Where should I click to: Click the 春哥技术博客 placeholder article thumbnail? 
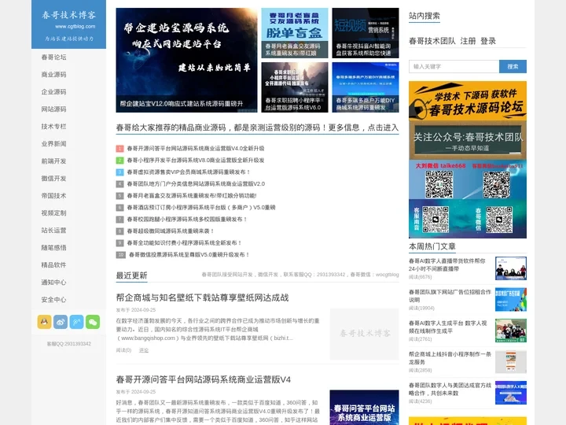(364, 334)
